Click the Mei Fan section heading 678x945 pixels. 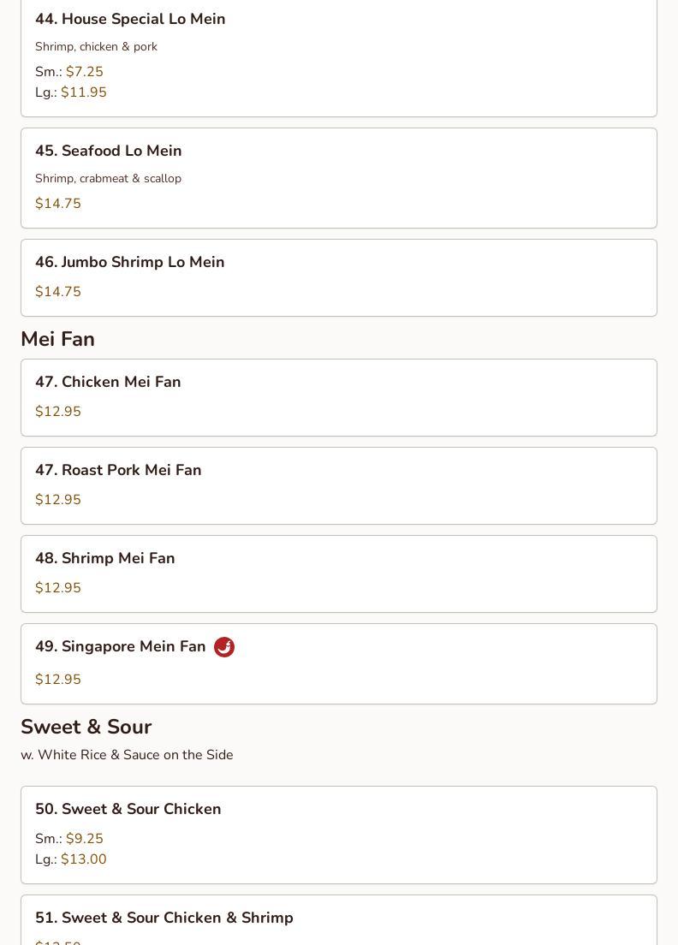58,339
